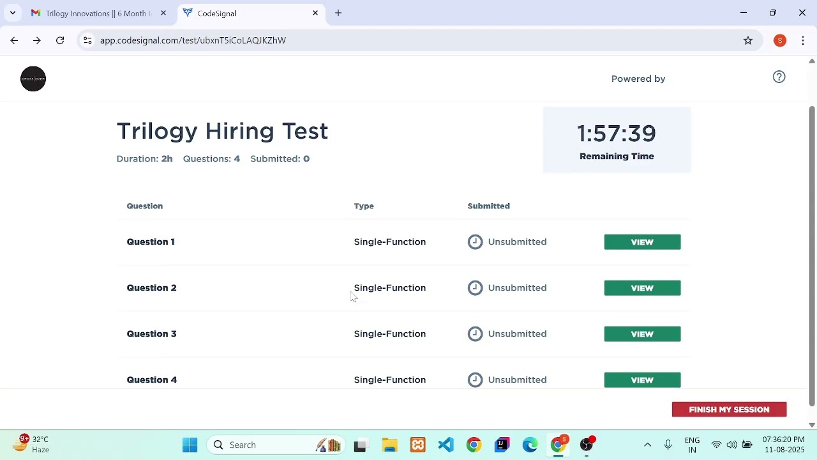
Task: Click the Question column header
Action: [144, 206]
